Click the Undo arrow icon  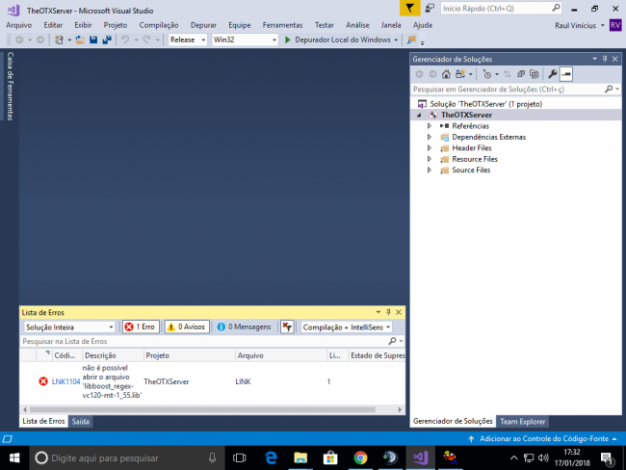[x=125, y=39]
